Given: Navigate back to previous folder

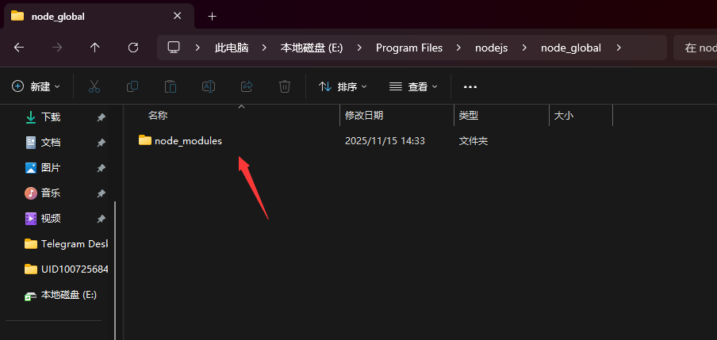Looking at the screenshot, I should (19, 48).
